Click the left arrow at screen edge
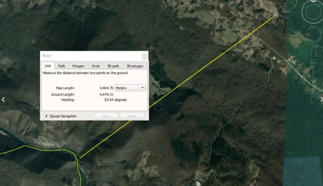This screenshot has height=186, width=323. click(x=3, y=100)
